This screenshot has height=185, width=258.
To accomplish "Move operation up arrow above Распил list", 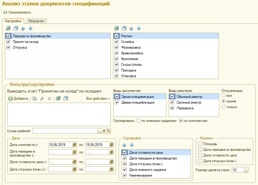I will [x=131, y=29].
